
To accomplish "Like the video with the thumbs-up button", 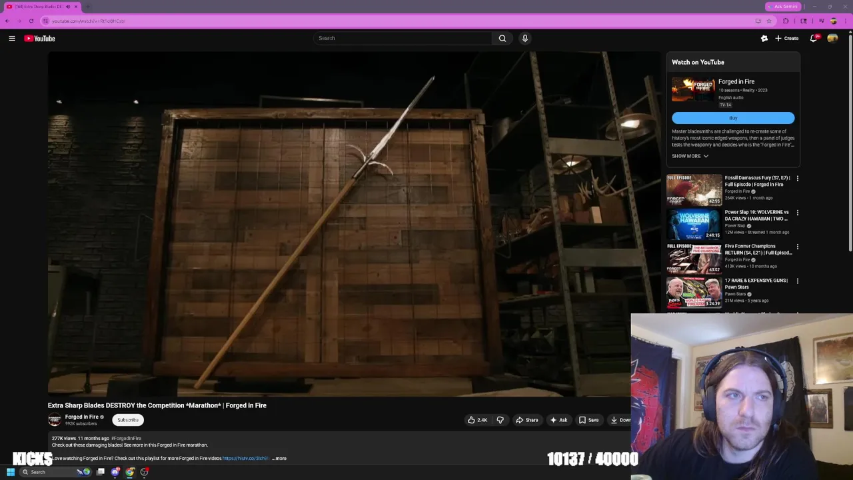I will tap(477, 420).
